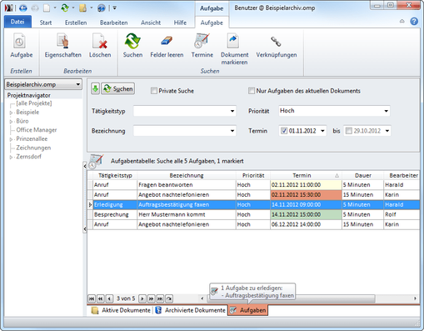Select the row 'Fragen beantworten'
Image resolution: width=424 pixels, height=331 pixels.
coord(253,185)
